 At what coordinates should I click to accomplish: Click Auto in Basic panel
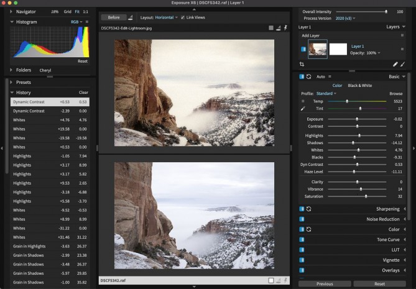coord(320,76)
